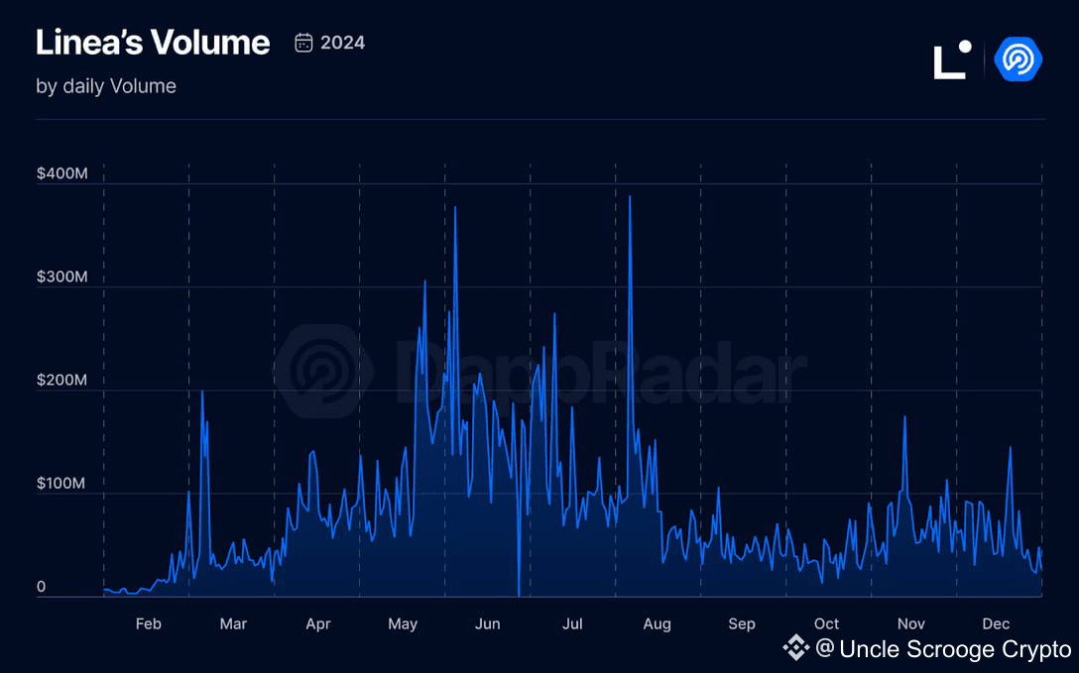The width and height of the screenshot is (1079, 673).
Task: Click the early November volume peak
Action: (x=904, y=416)
